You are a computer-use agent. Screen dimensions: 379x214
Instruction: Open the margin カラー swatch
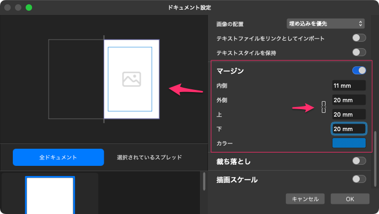click(349, 143)
